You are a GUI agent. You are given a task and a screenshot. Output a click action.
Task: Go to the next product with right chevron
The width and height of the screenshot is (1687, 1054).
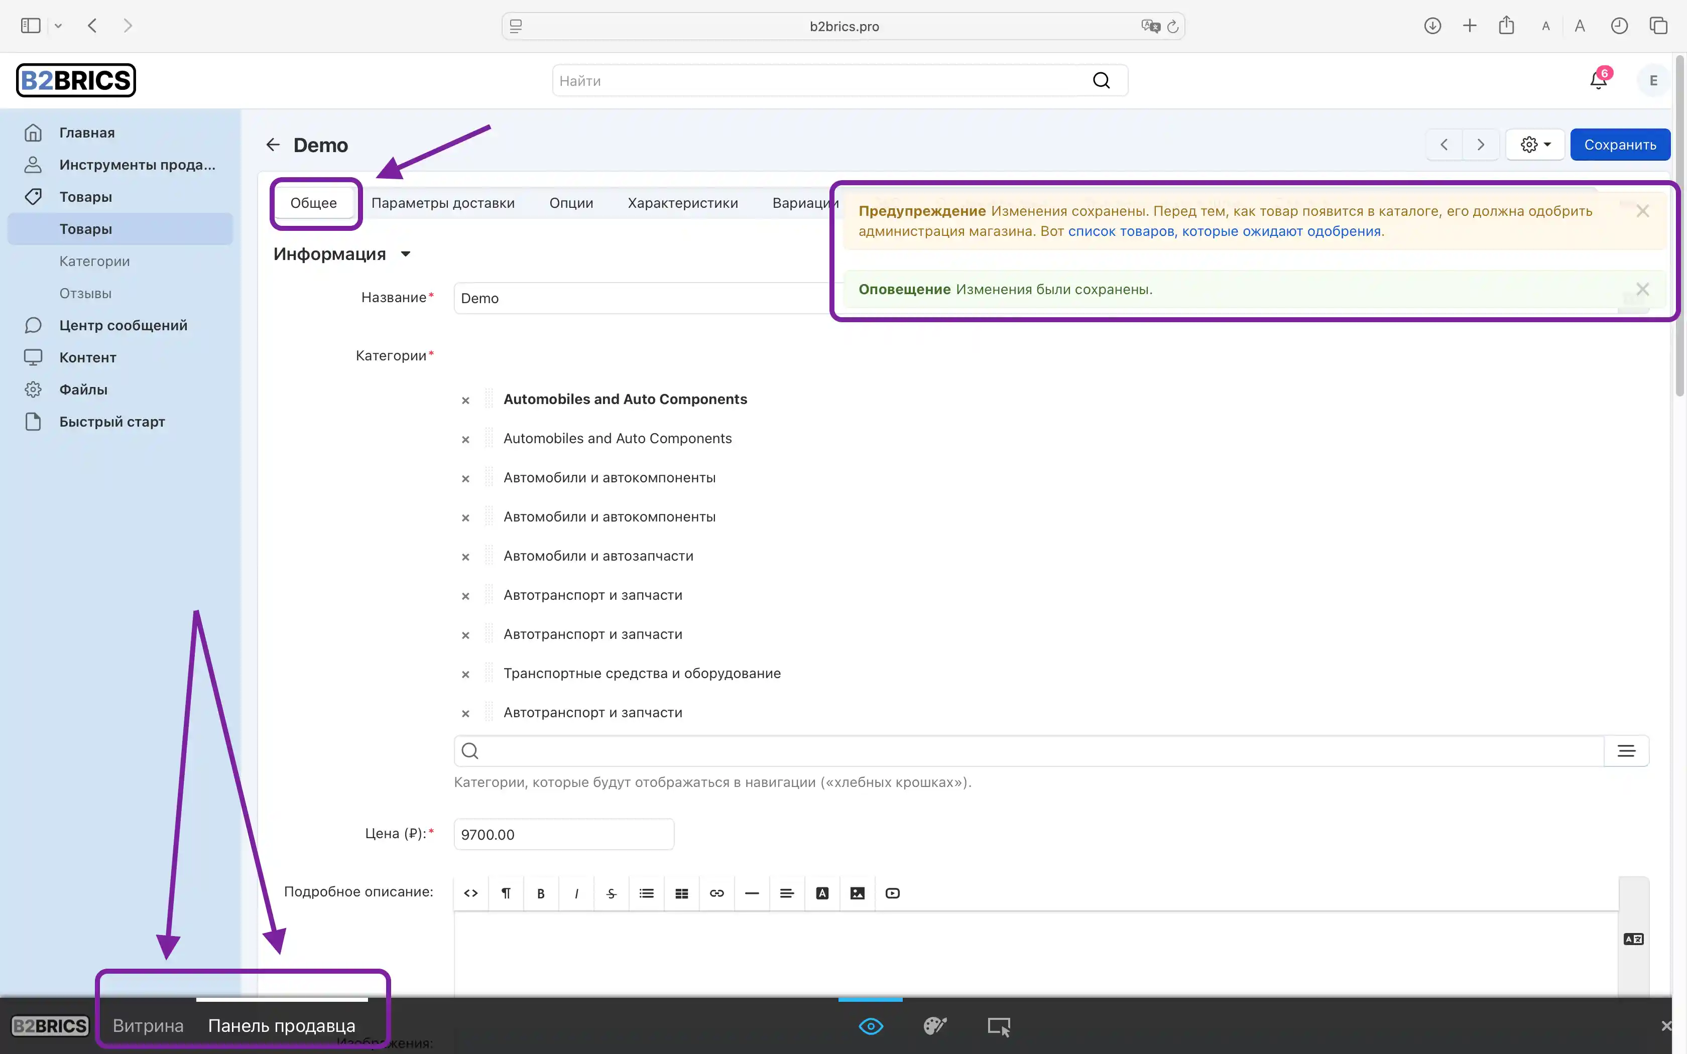point(1481,145)
